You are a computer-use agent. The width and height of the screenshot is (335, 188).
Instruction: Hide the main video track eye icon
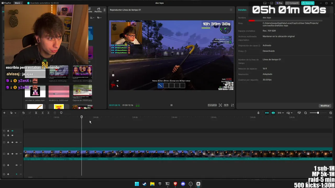pos(12,154)
